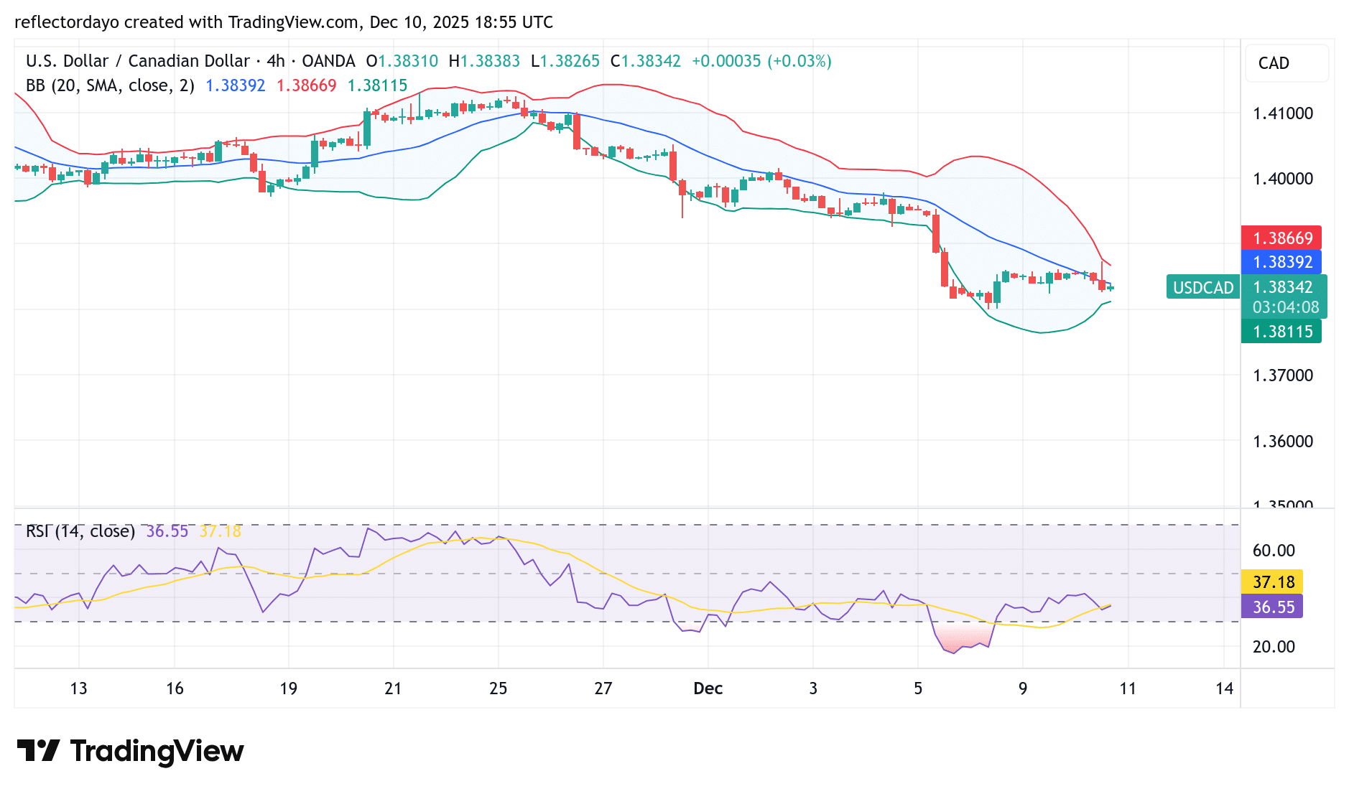Select the RSI (14, close) indicator label
The width and height of the screenshot is (1349, 794).
coord(79,531)
